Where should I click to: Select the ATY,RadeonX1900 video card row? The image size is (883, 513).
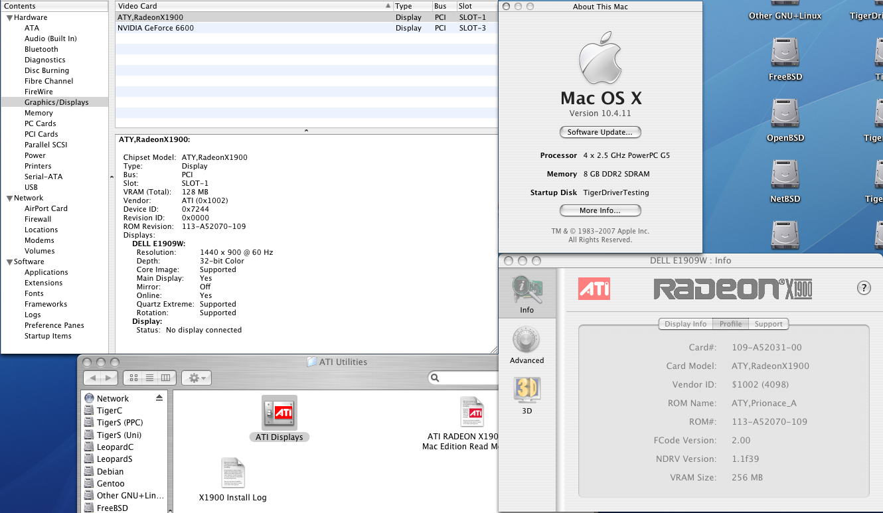tap(306, 17)
